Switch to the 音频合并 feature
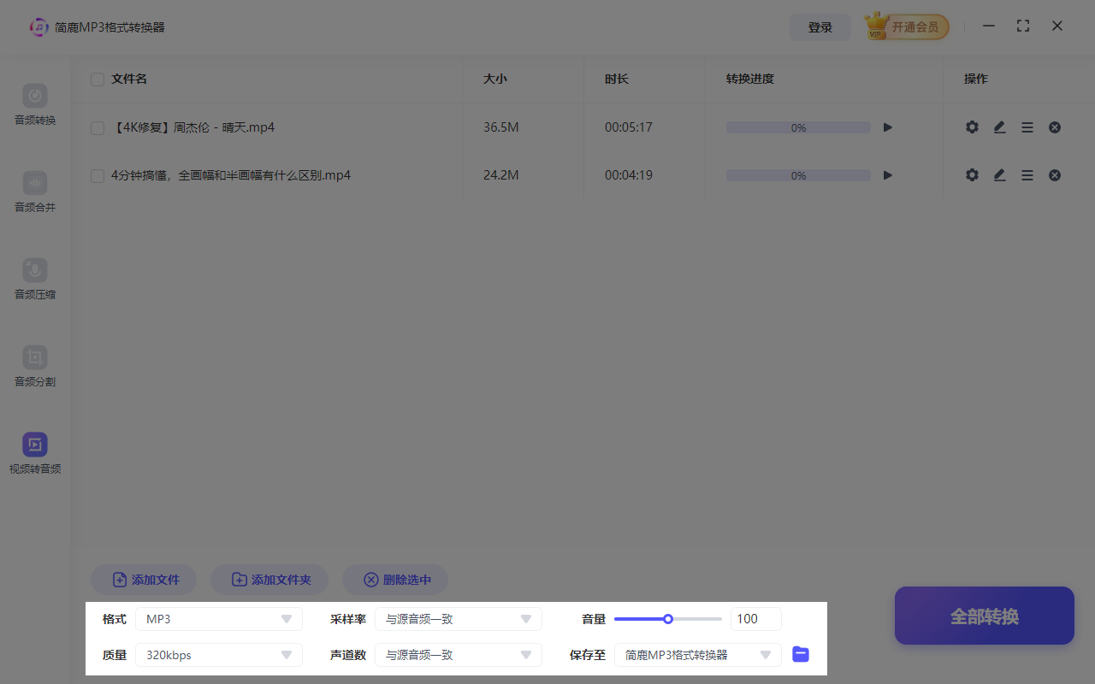Image resolution: width=1095 pixels, height=684 pixels. (34, 192)
